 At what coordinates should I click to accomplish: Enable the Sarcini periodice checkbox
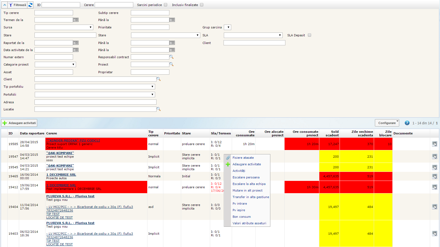[166, 5]
